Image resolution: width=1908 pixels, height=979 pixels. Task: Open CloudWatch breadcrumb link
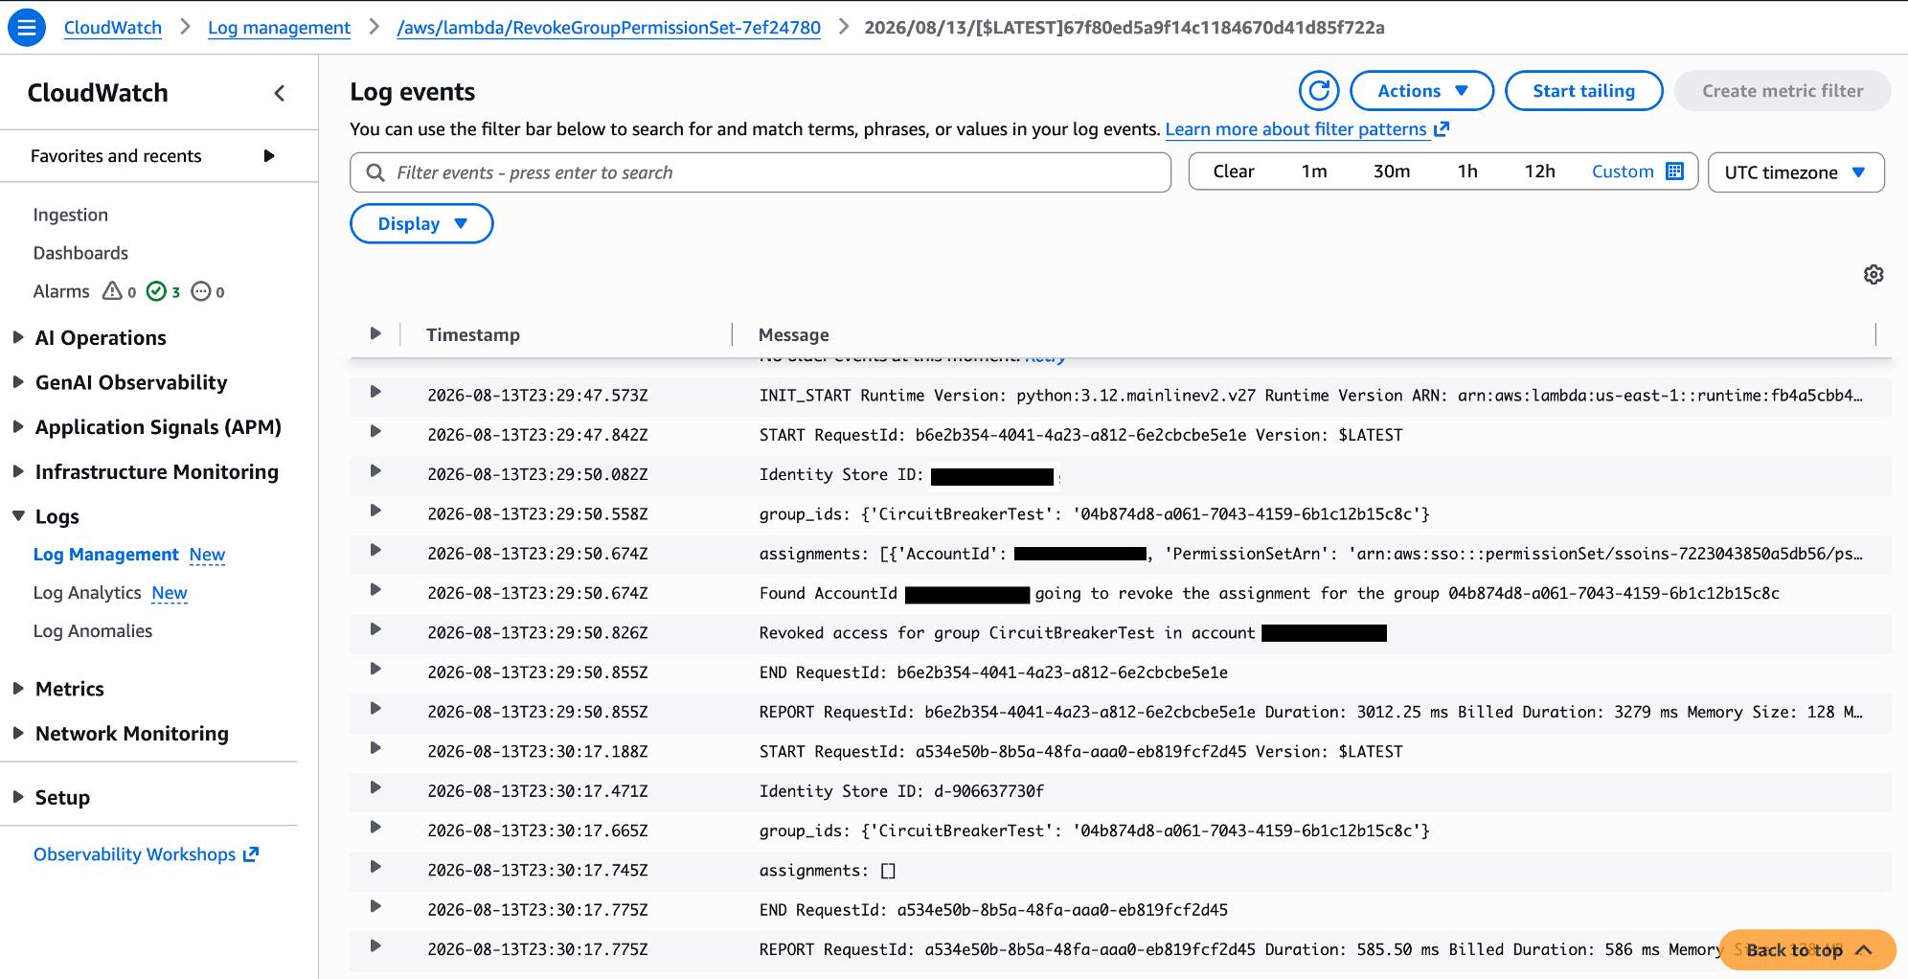[113, 28]
